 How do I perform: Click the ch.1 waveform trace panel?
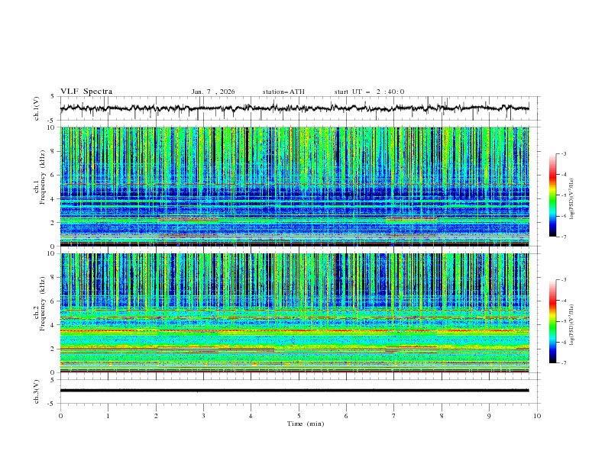click(299, 108)
